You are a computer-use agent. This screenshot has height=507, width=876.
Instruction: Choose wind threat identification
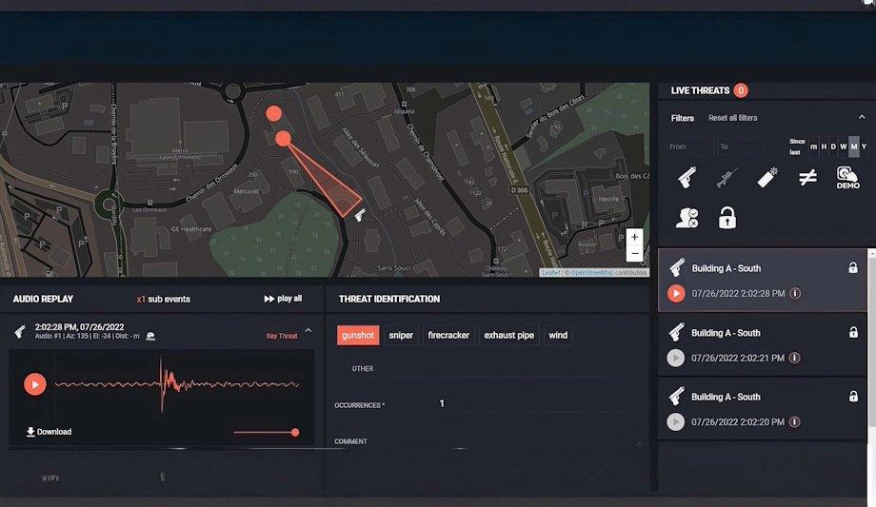tap(558, 335)
